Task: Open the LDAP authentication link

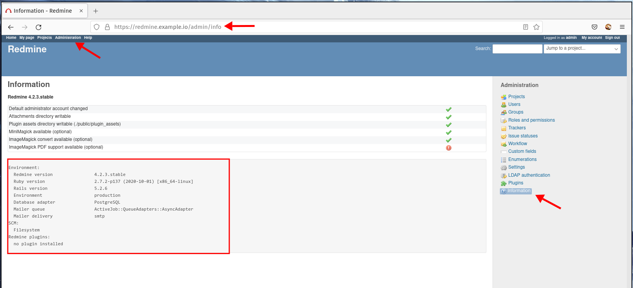Action: pos(529,175)
